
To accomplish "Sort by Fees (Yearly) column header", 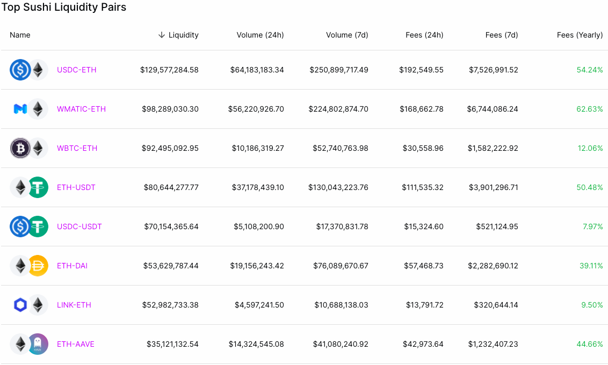I will 580,35.
